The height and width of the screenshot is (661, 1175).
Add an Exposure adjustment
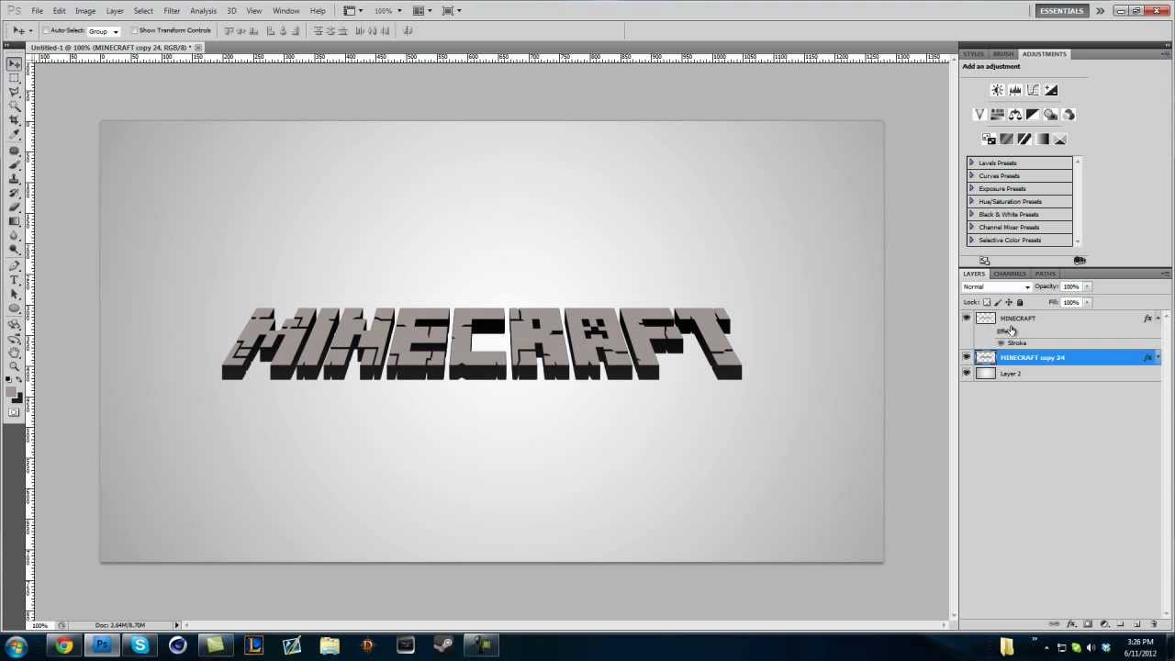click(1051, 90)
